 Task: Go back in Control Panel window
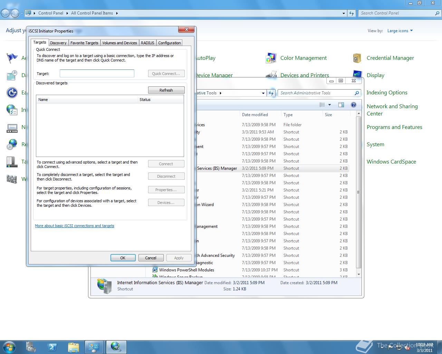click(x=6, y=13)
